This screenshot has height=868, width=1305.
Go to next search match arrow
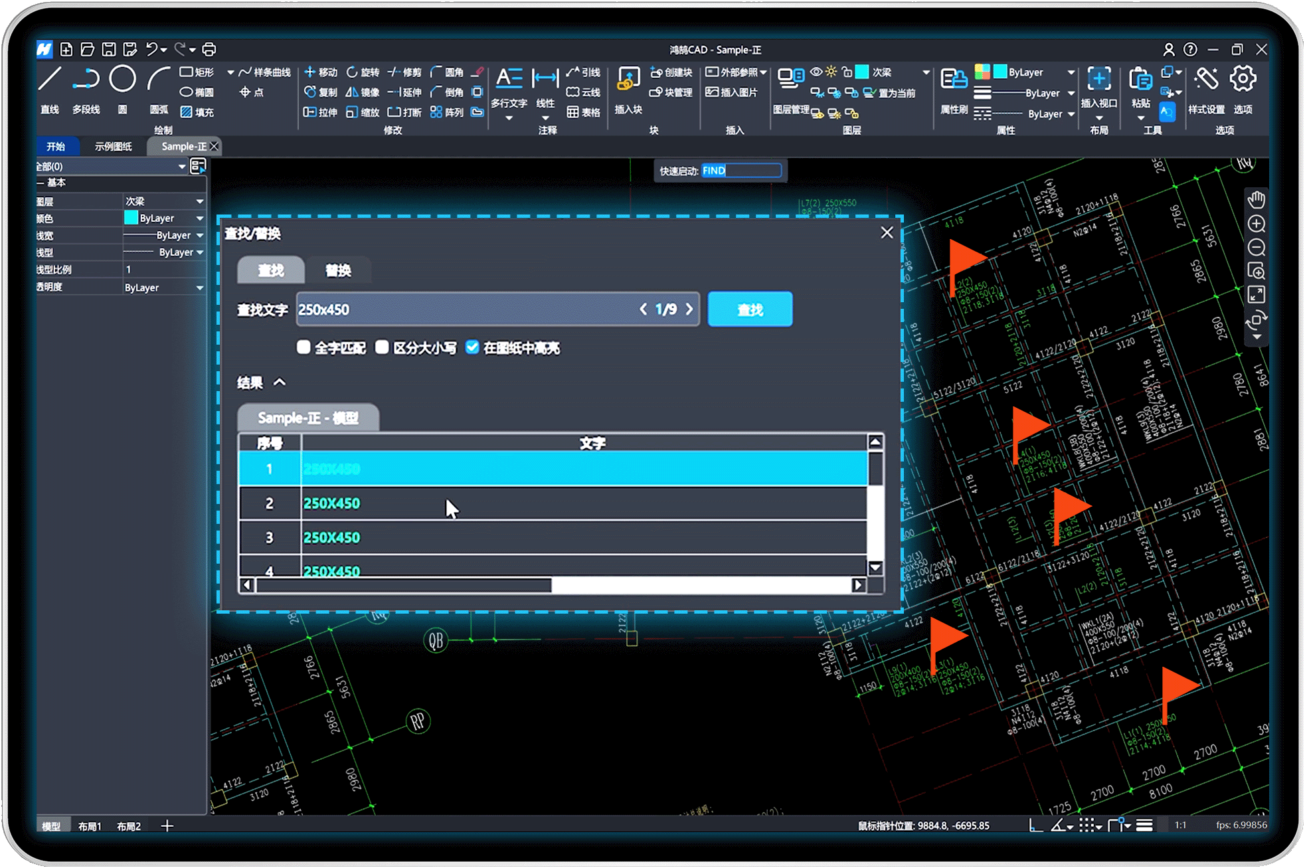coord(689,309)
